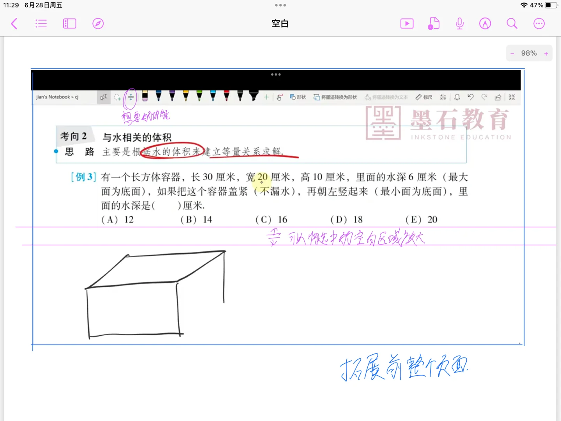Select the microphone recording icon
Image resolution: width=561 pixels, height=421 pixels.
(459, 23)
